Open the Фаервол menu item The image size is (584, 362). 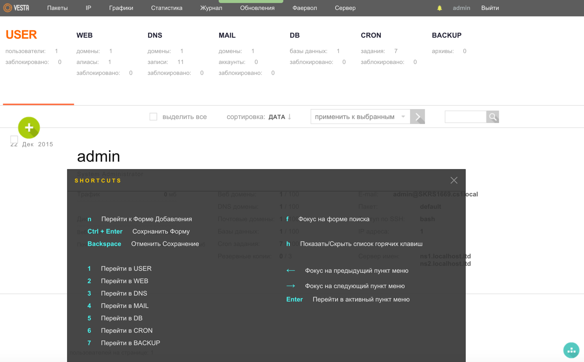pyautogui.click(x=304, y=8)
